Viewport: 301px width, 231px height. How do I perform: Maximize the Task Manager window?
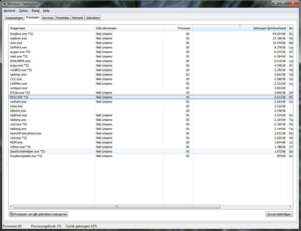pos(283,3)
